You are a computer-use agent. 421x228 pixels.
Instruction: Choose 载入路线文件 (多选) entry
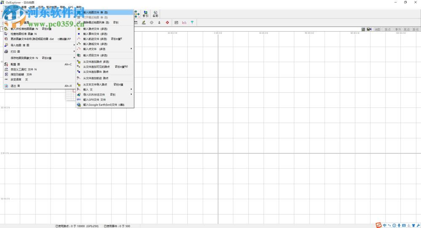[105, 44]
